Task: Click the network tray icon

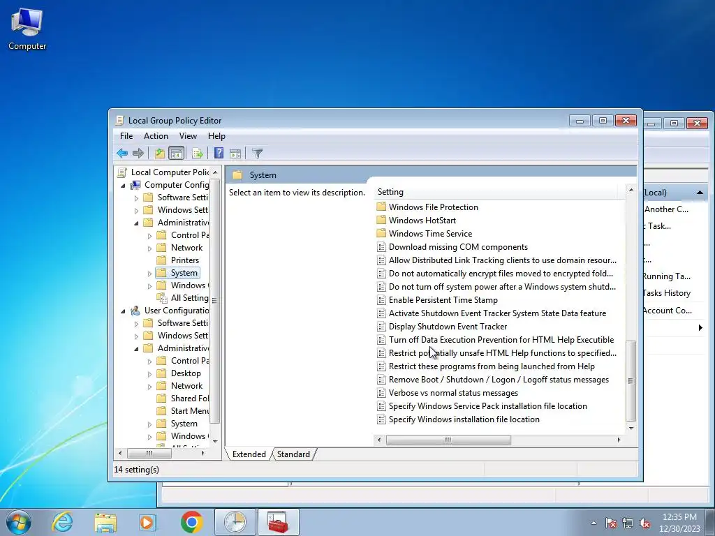Action: tap(628, 523)
